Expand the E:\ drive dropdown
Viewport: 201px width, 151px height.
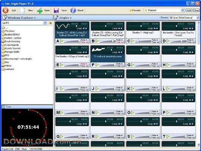45,23
